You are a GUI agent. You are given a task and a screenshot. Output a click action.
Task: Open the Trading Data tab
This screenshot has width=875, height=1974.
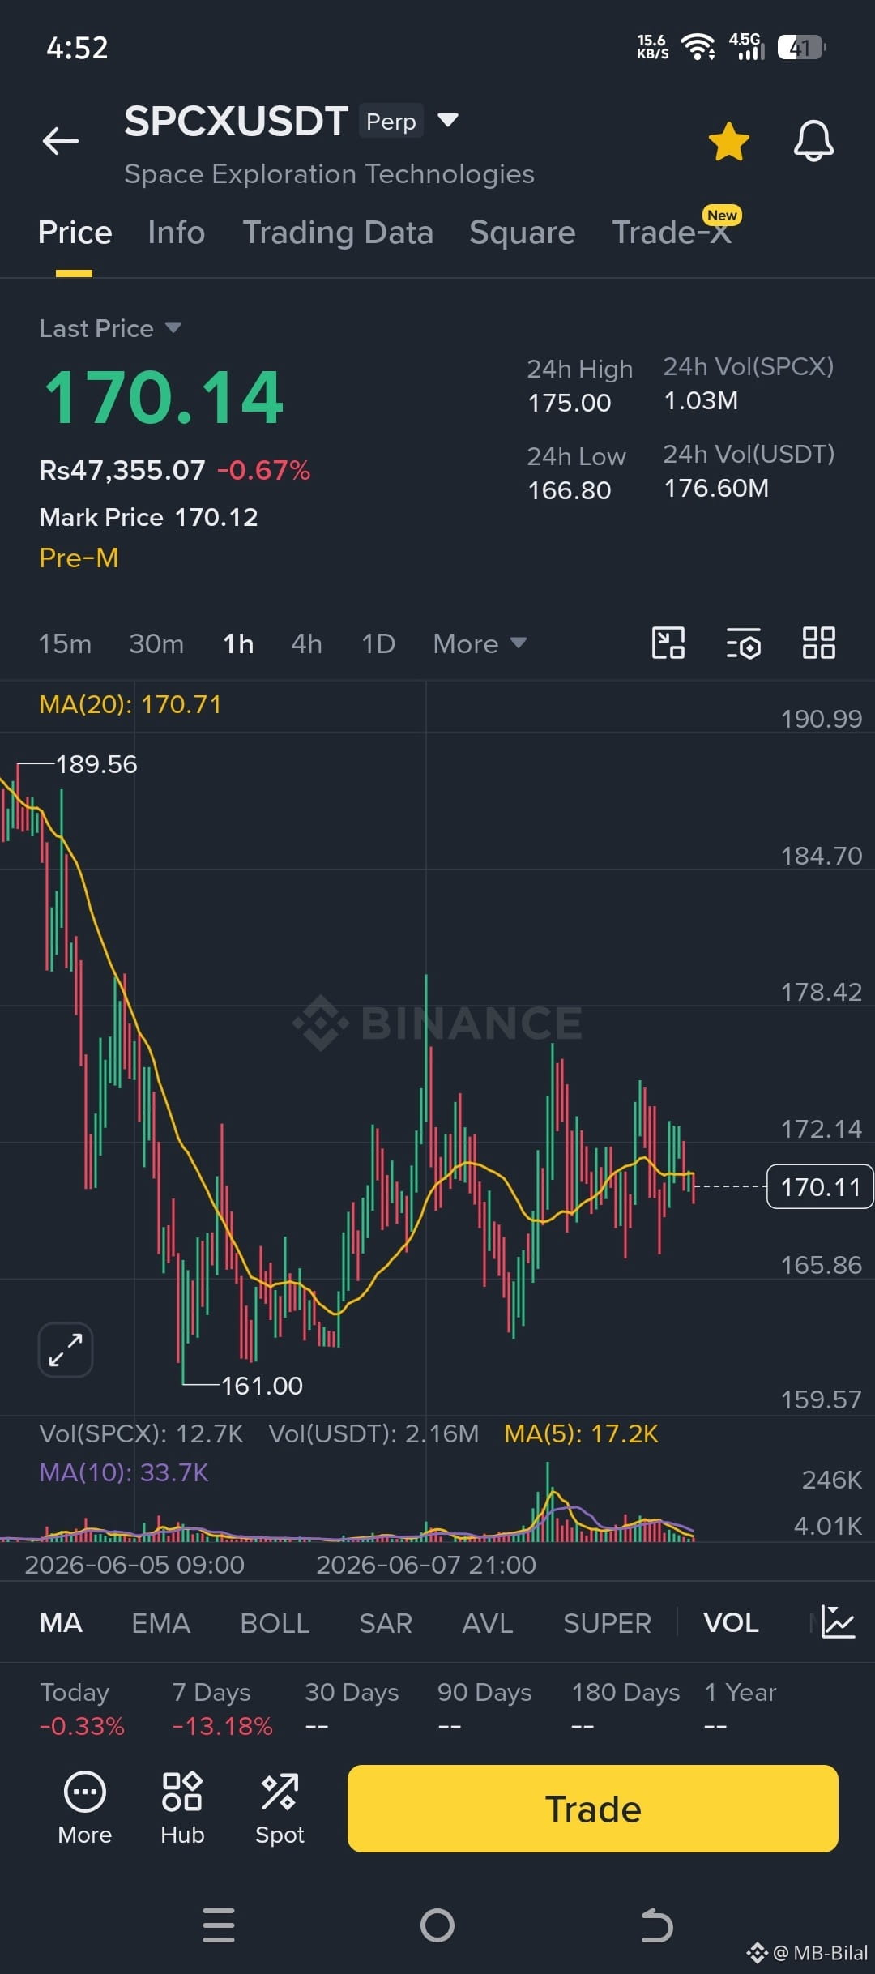coord(338,233)
